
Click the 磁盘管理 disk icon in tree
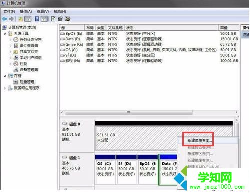(x=16, y=82)
